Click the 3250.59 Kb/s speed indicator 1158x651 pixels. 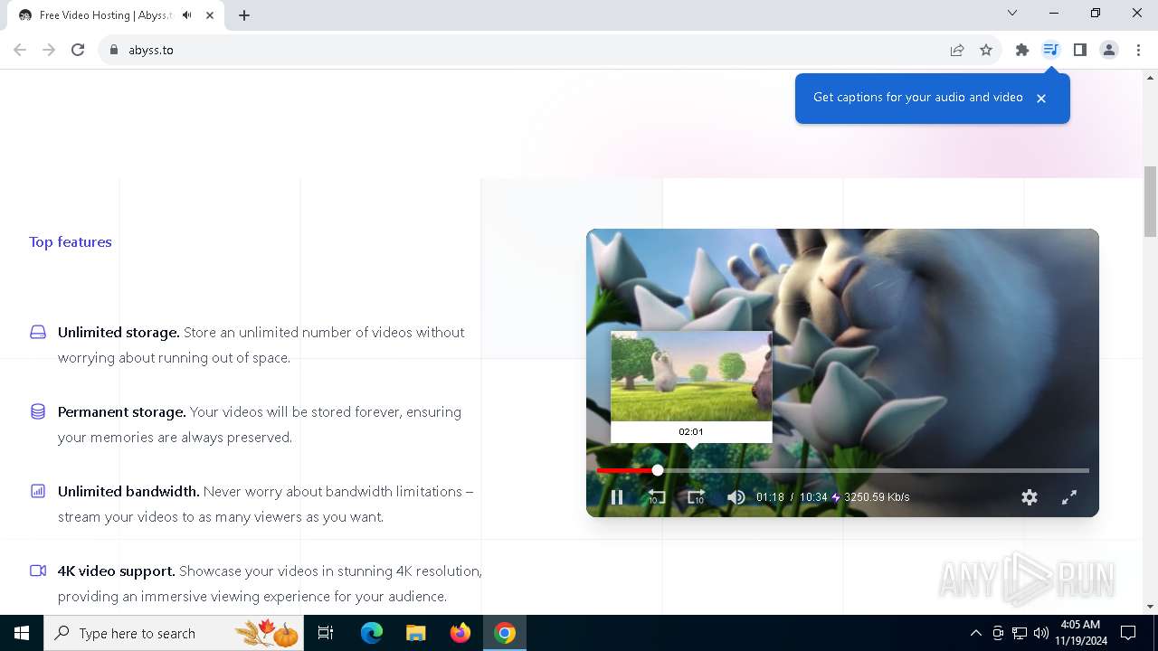(x=876, y=497)
